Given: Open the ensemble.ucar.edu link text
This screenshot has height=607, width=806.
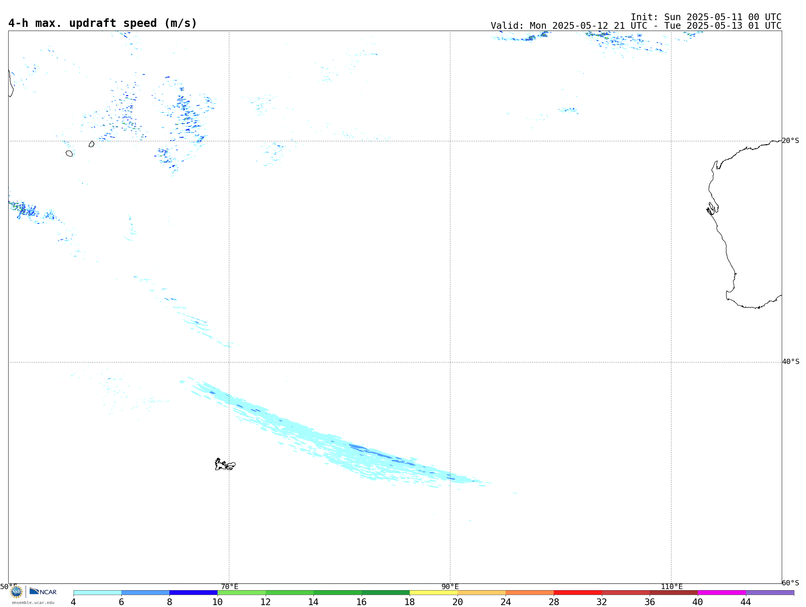Looking at the screenshot, I should 33,603.
